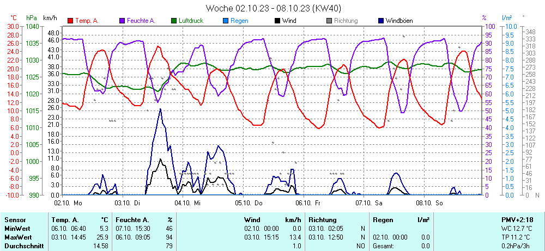Viewport: 545px width, 251px height.
Task: Select the MaxWert row label
Action: pyautogui.click(x=17, y=237)
